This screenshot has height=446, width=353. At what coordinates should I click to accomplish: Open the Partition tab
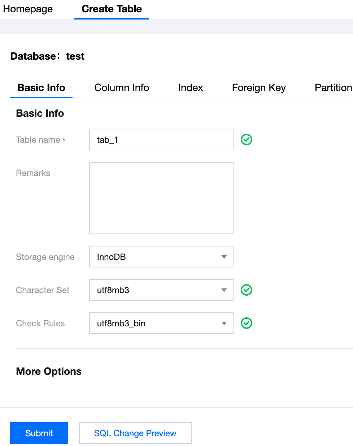(333, 88)
